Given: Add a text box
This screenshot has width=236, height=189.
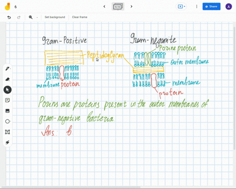Looking at the screenshot, I should (7, 132).
